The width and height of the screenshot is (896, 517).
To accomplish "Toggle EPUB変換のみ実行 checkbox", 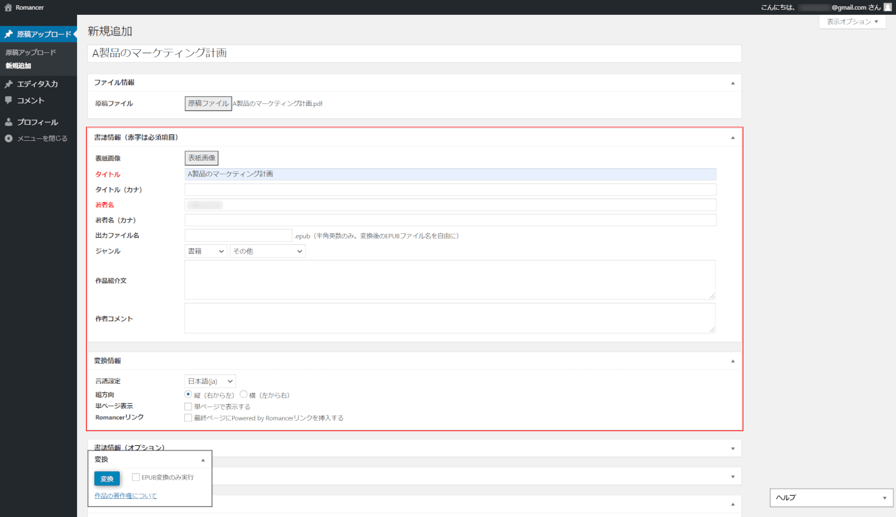I will 136,477.
